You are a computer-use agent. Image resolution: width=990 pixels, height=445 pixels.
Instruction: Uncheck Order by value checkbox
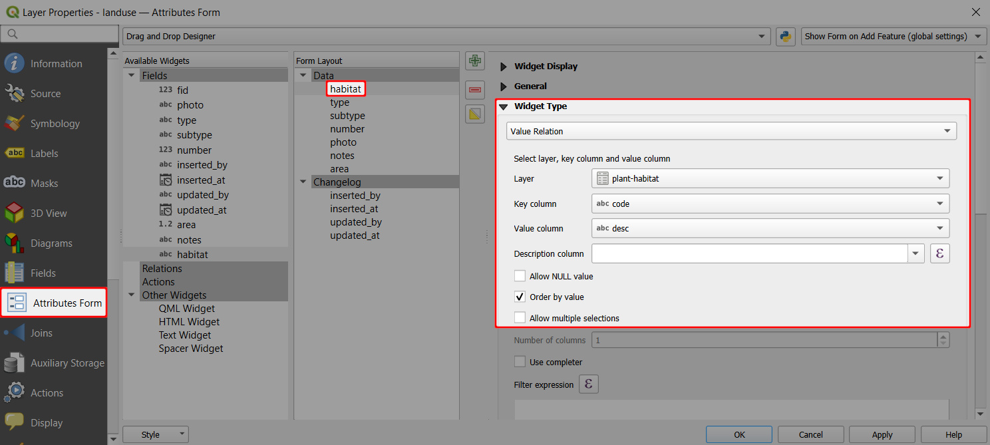(x=520, y=297)
